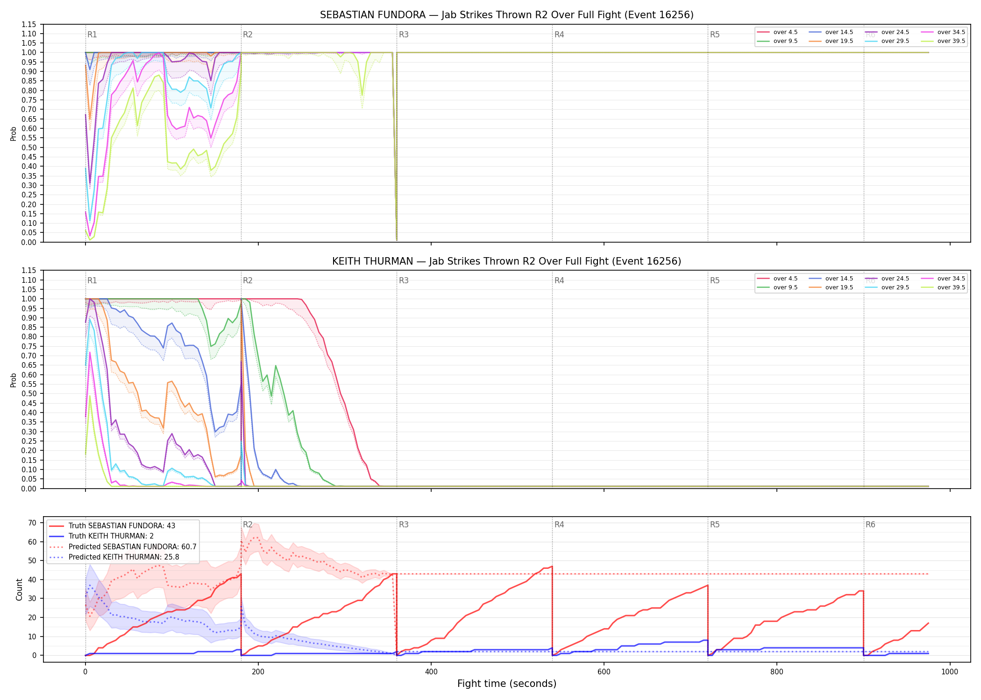Click the R1 round label in the Thurman chart
This screenshot has height=700, width=981.
92,280
